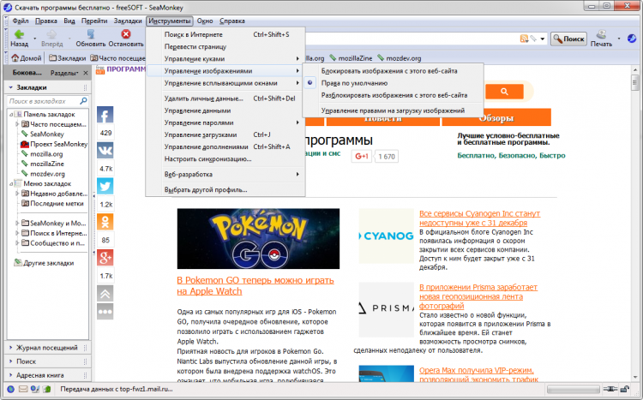Collapse the 'Панель закладок' tree node

coord(11,114)
